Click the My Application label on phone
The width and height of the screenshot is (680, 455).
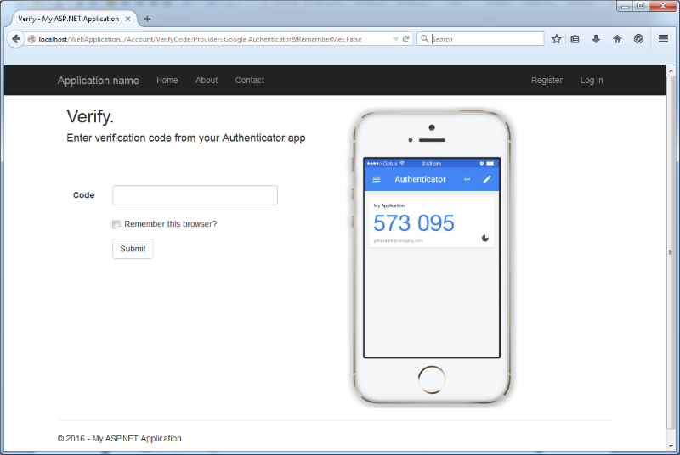pyautogui.click(x=389, y=205)
